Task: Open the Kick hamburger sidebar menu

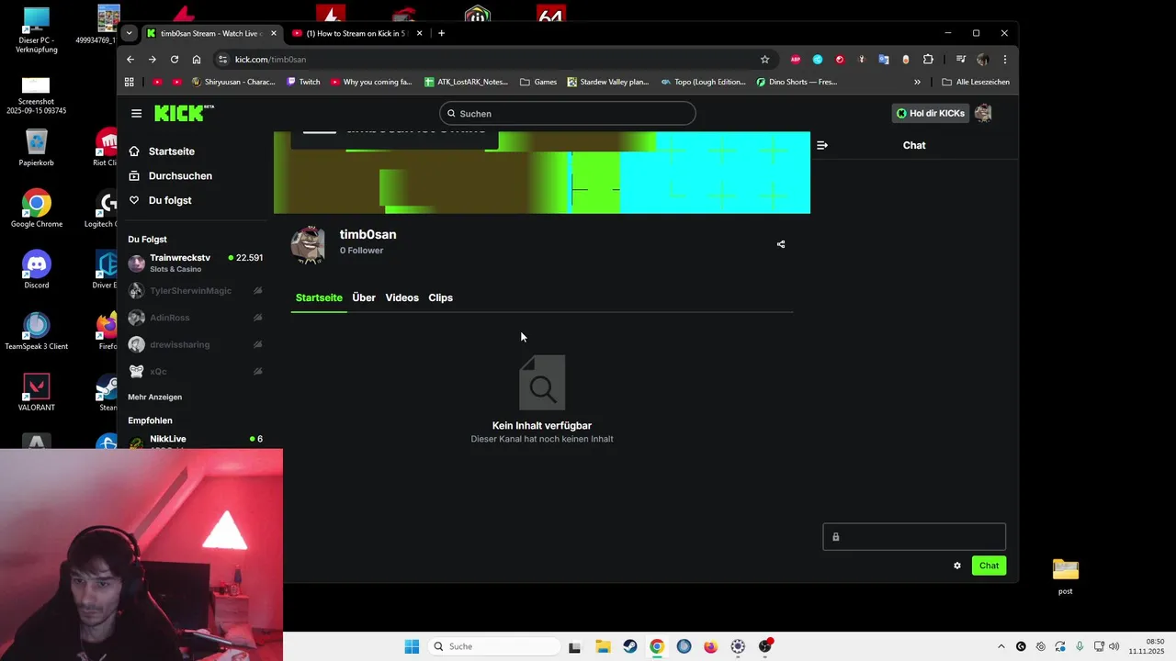Action: [136, 113]
